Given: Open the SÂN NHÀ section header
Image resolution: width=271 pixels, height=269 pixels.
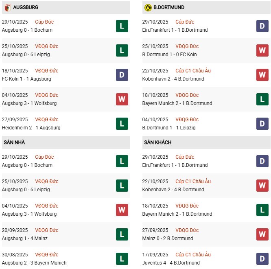Looking at the screenshot, I should pyautogui.click(x=15, y=142).
